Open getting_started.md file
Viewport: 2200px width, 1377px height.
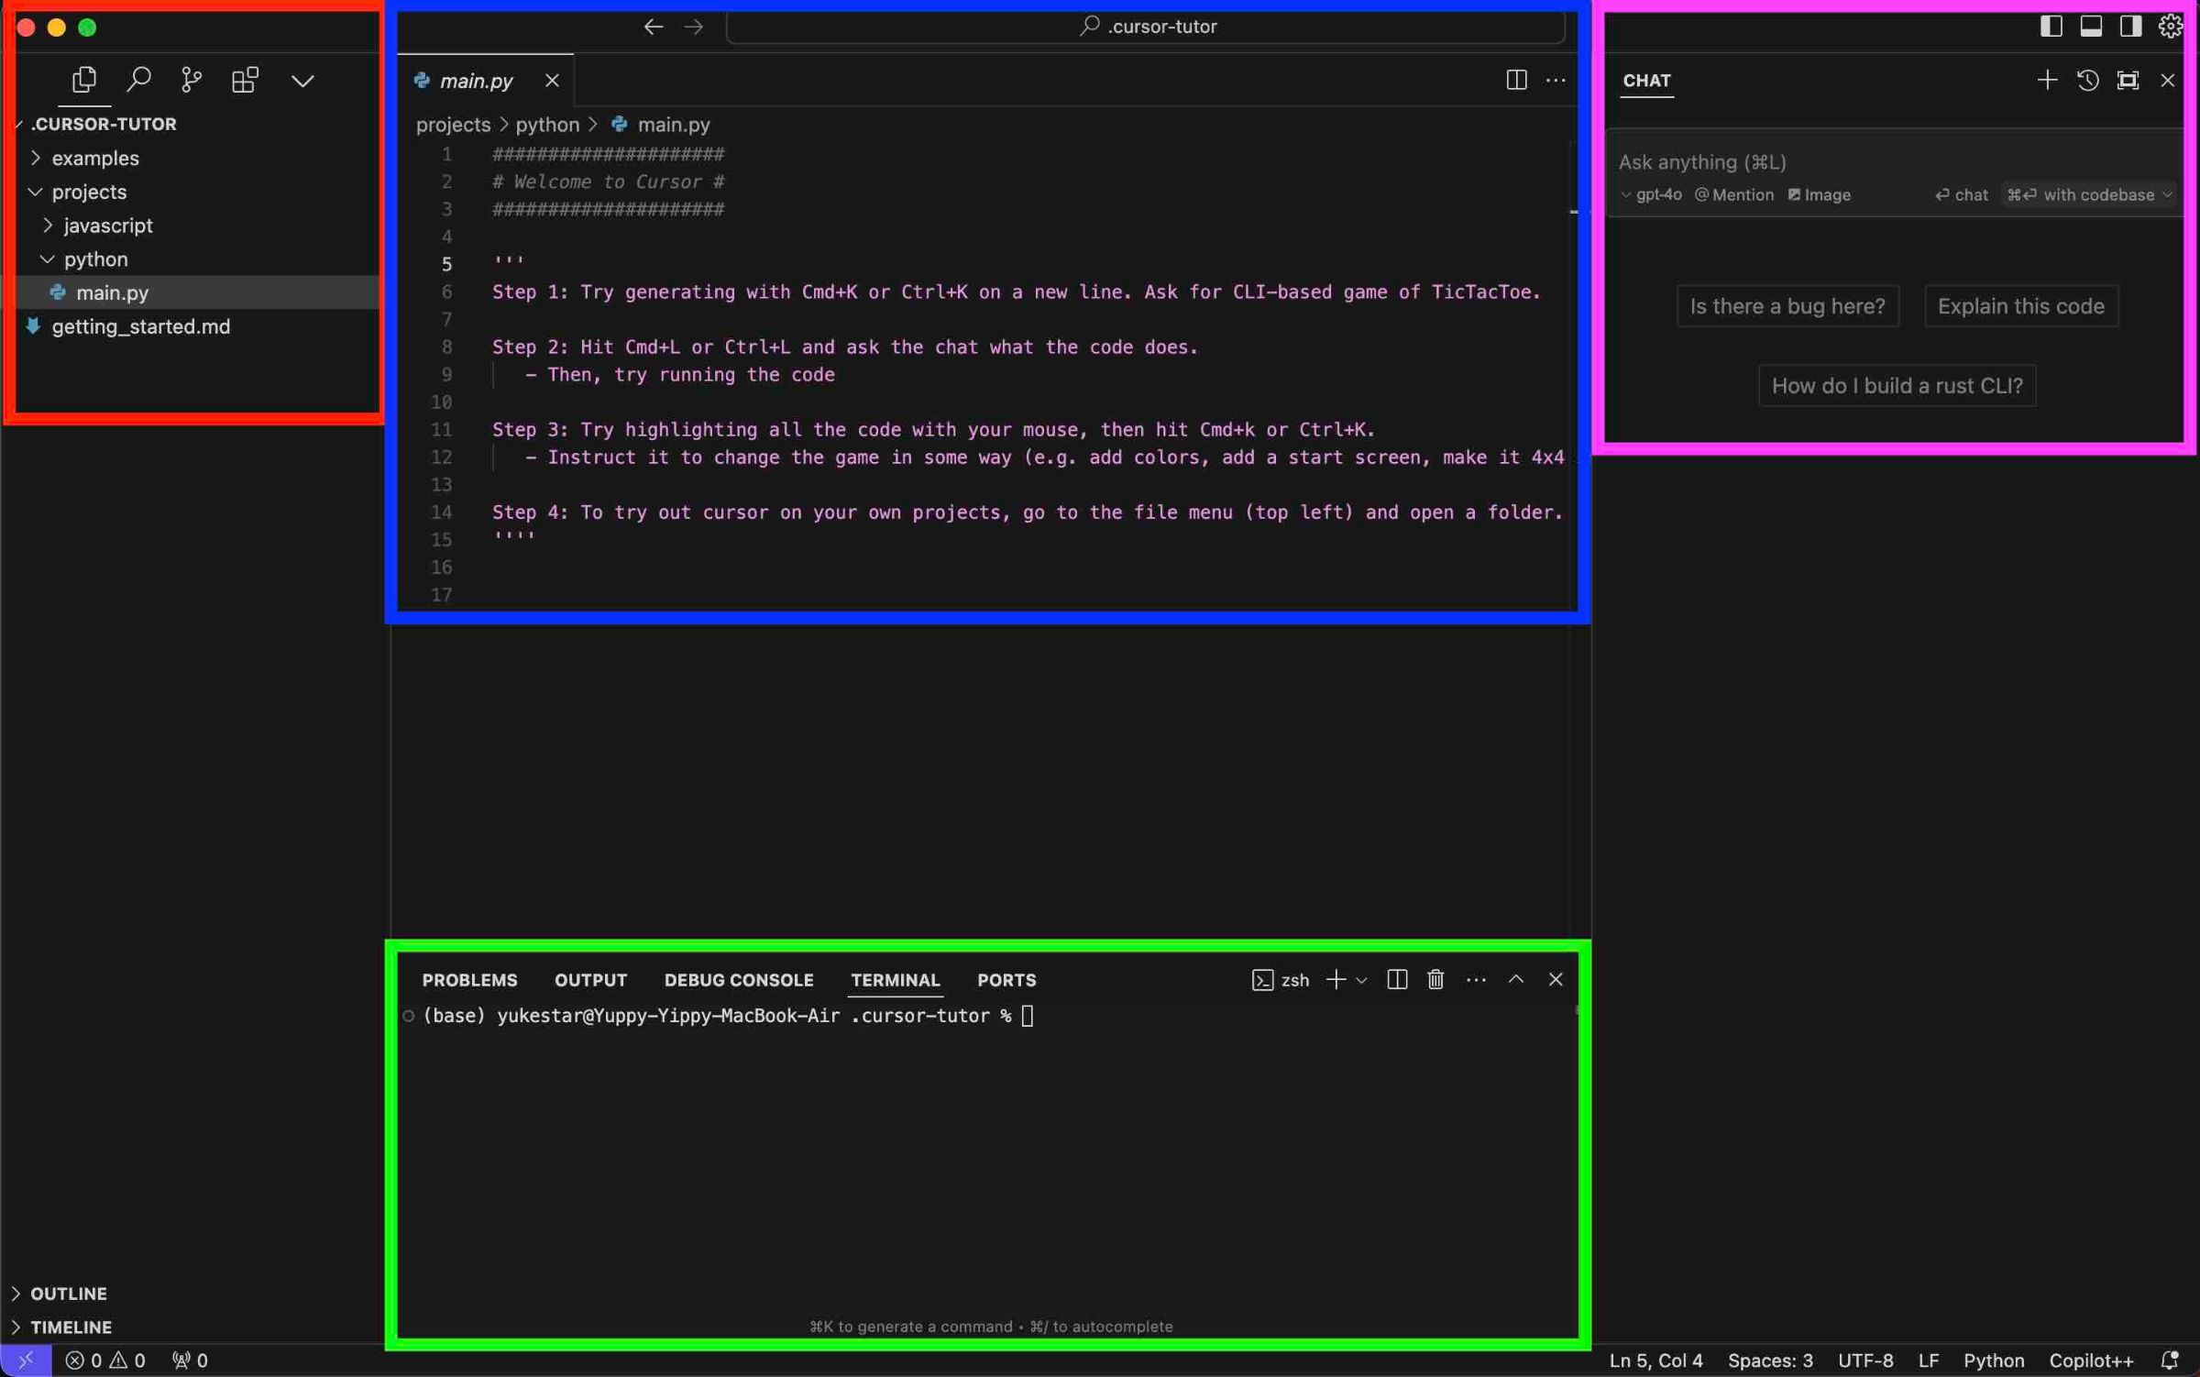[x=140, y=327]
